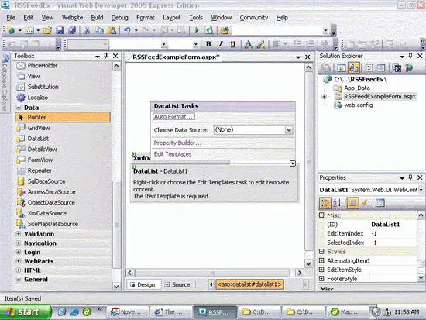Click the Undo arrow icon
Image resolution: width=426 pixels, height=320 pixels.
pos(127,30)
